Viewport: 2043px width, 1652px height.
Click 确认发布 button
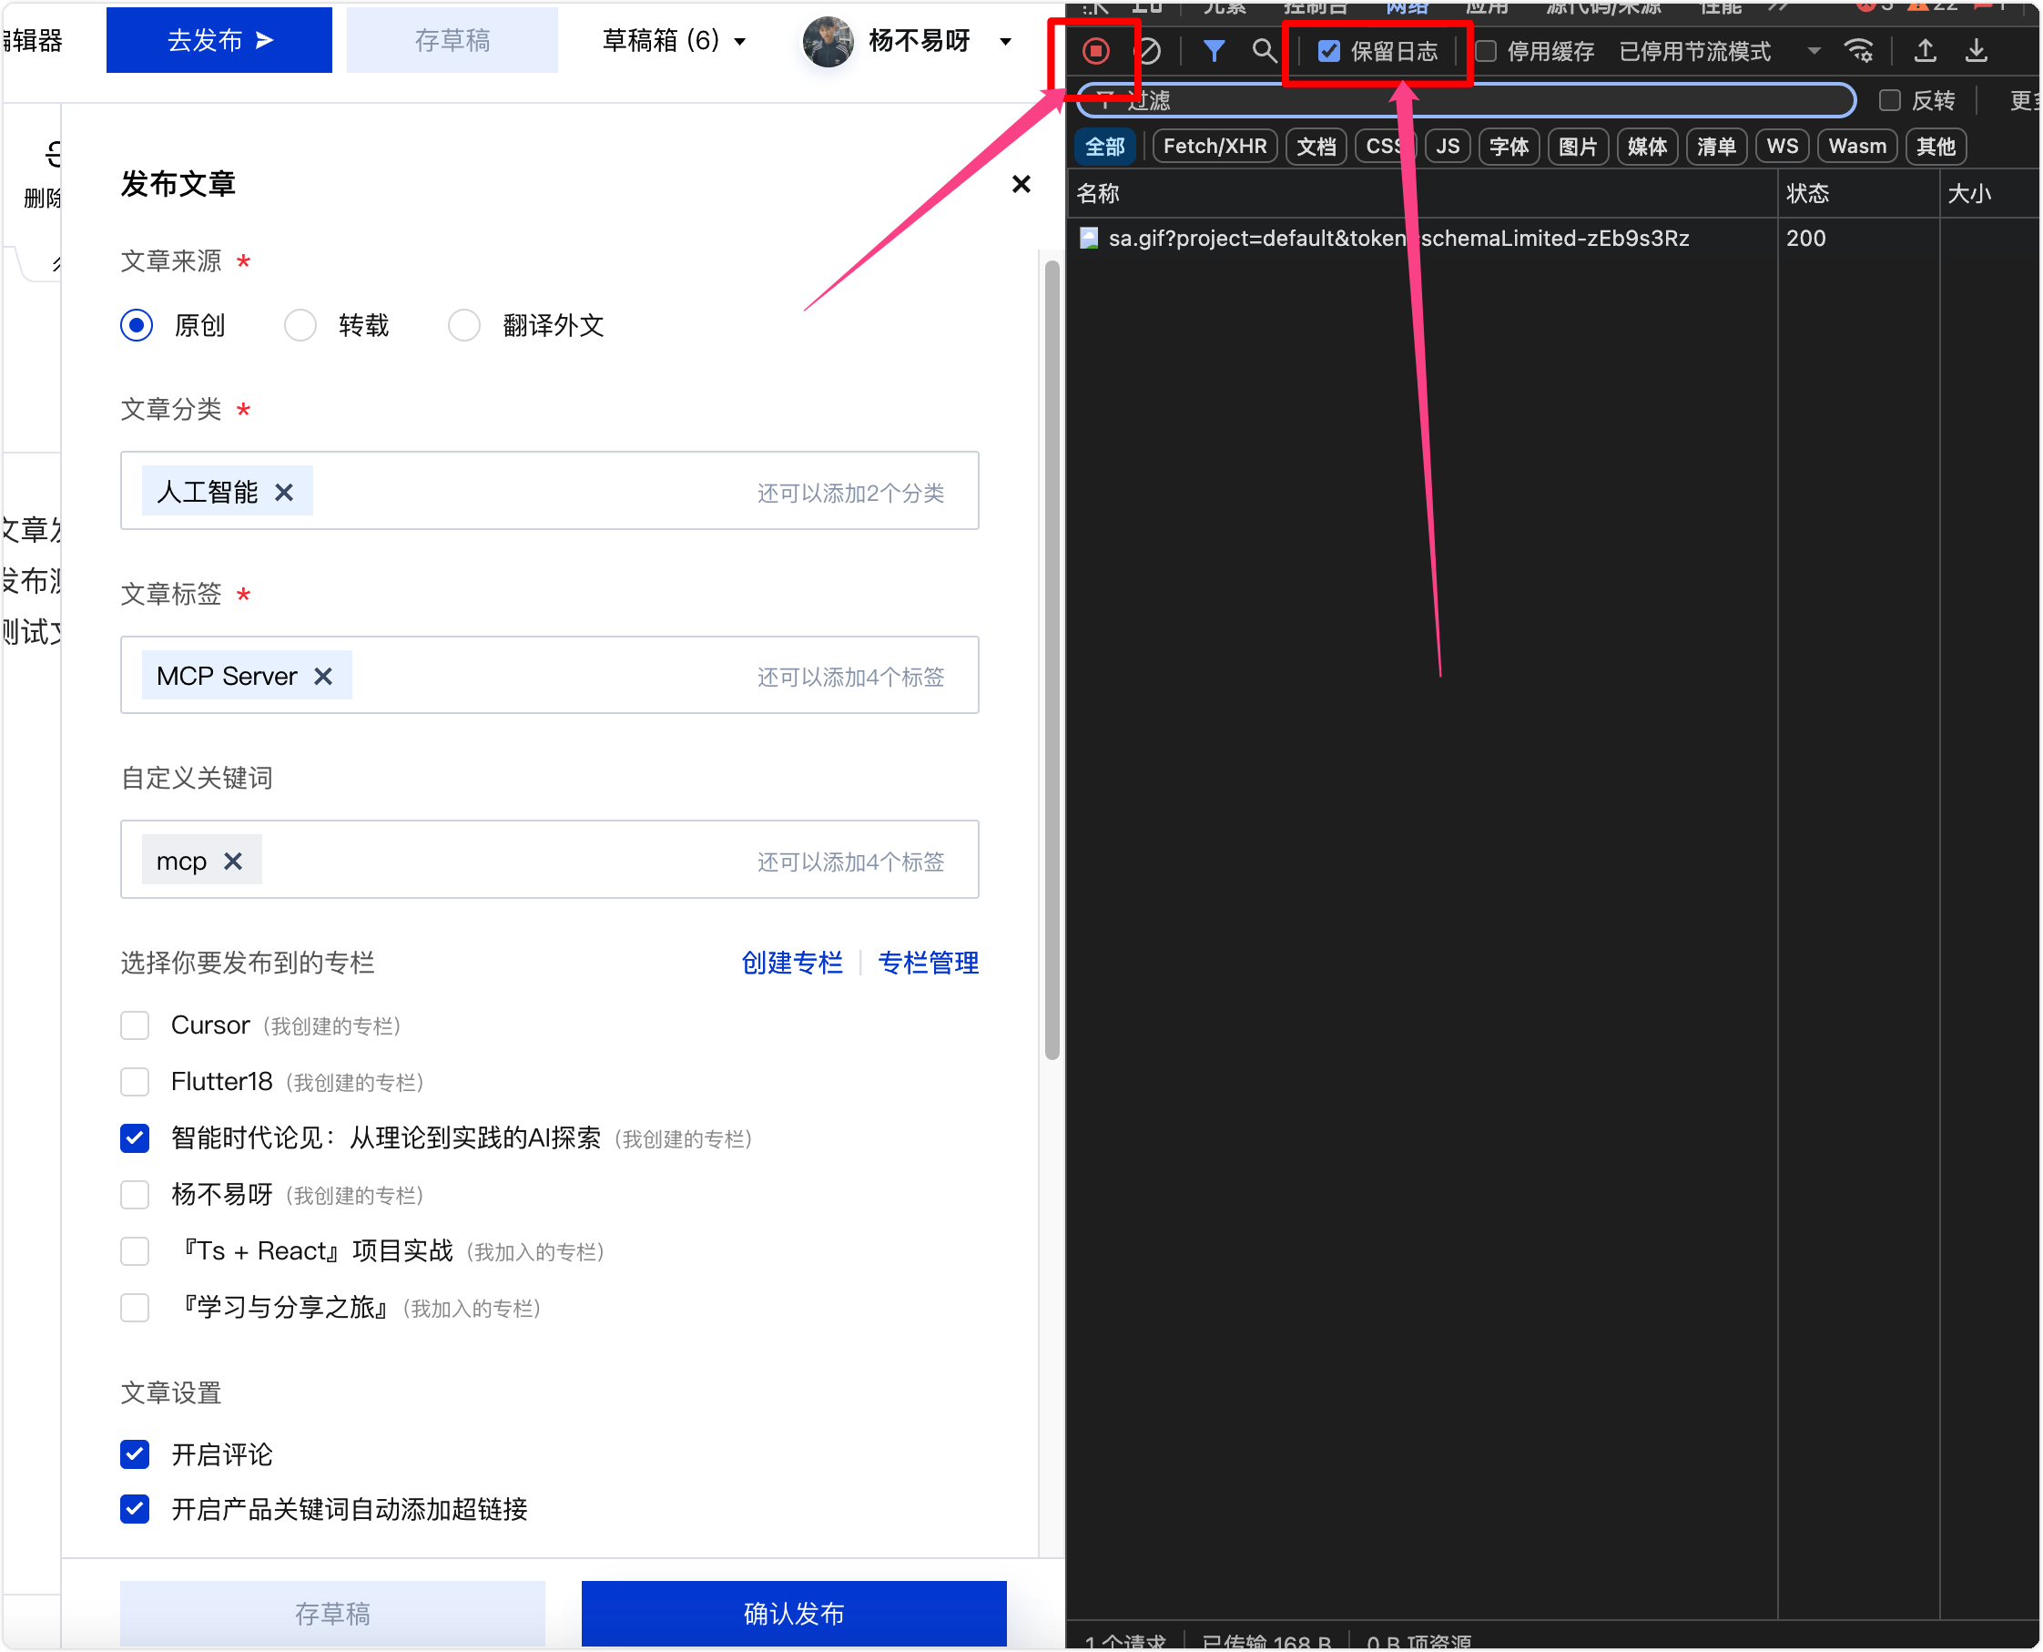793,1613
